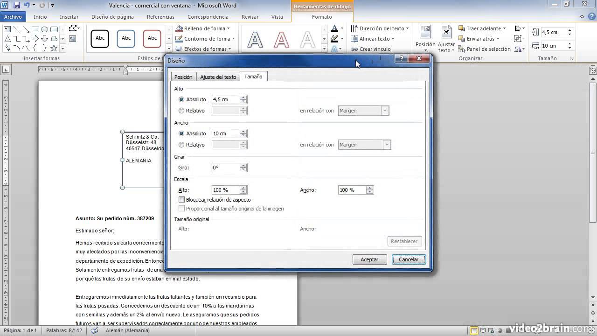Open the text effects glowing A icon
This screenshot has height=336, width=597.
334,49
